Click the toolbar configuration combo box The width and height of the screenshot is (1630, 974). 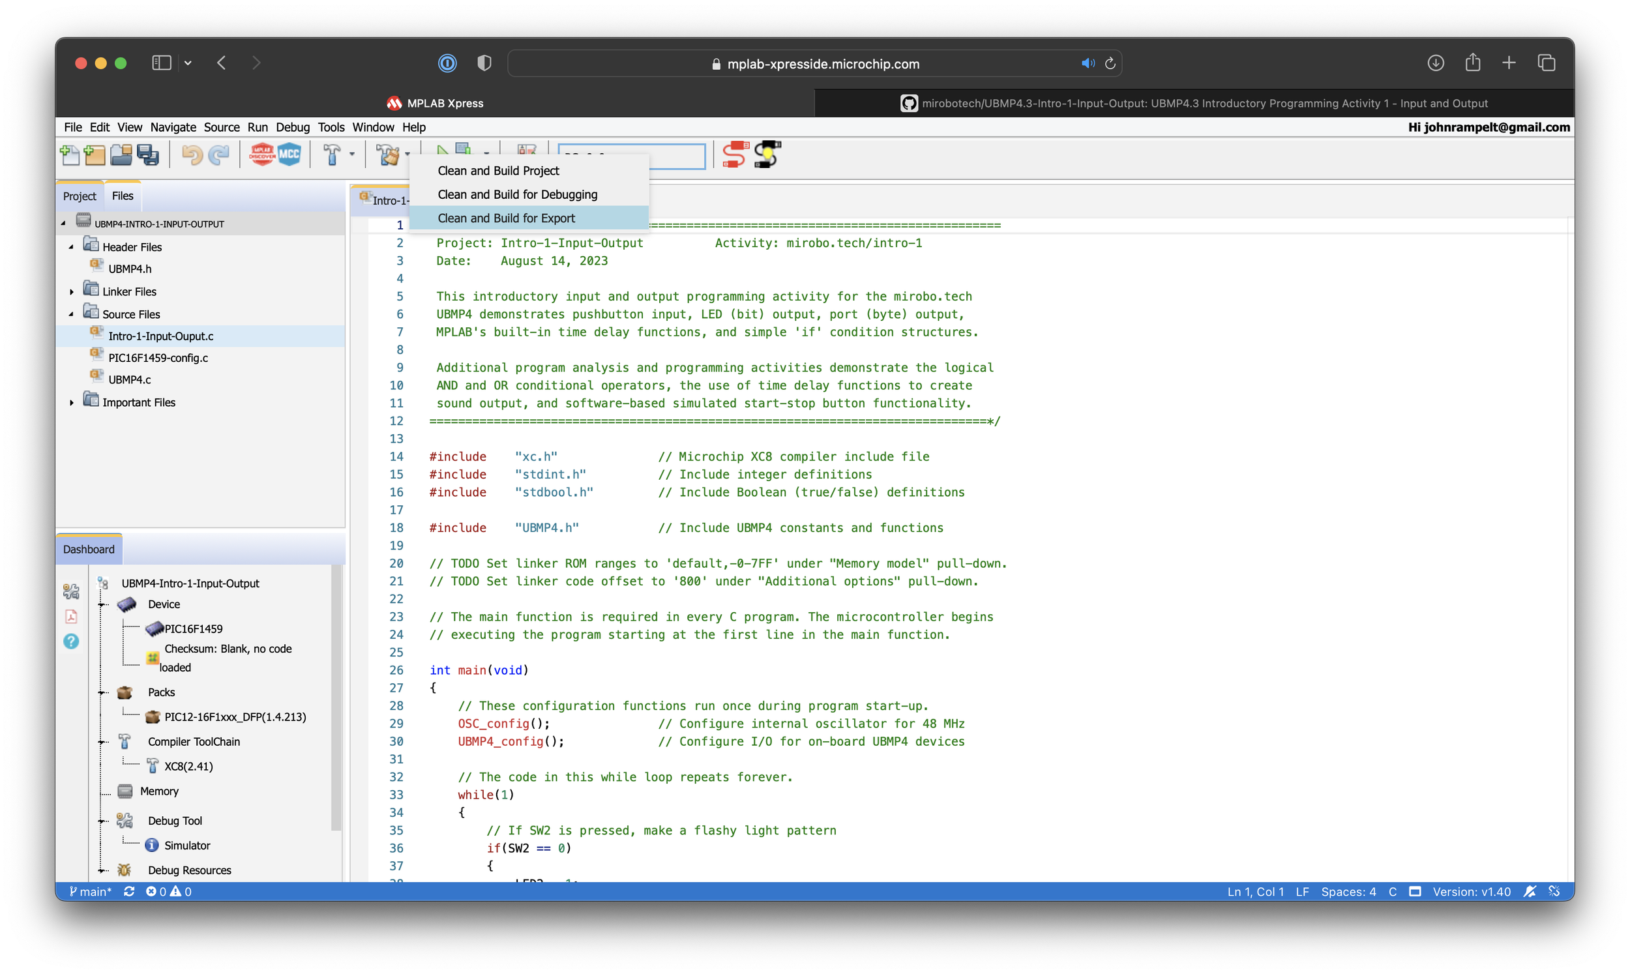(x=631, y=156)
